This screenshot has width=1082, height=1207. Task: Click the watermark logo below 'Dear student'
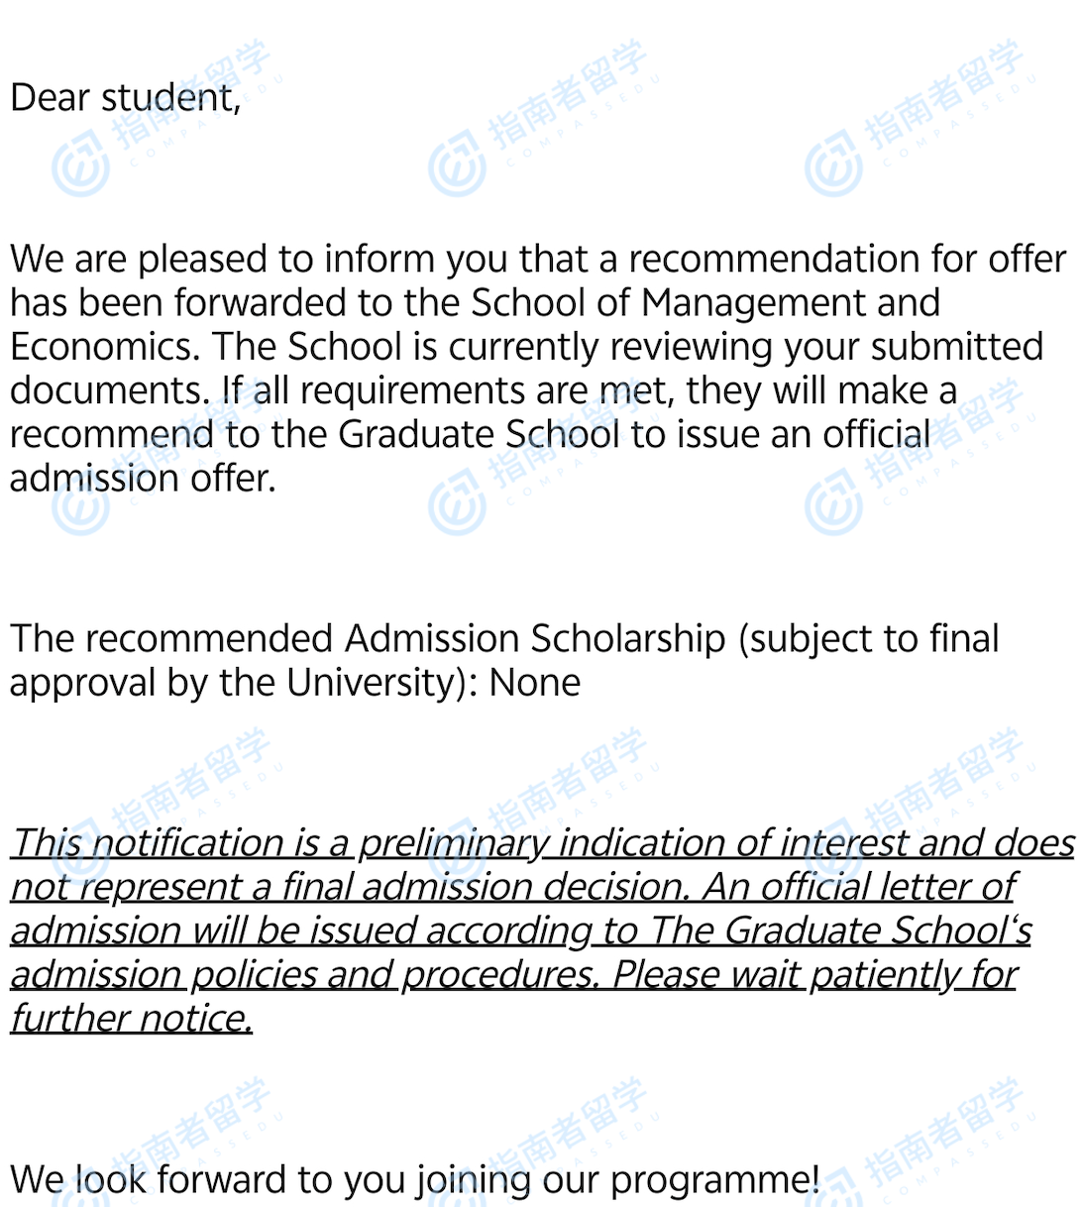point(80,167)
